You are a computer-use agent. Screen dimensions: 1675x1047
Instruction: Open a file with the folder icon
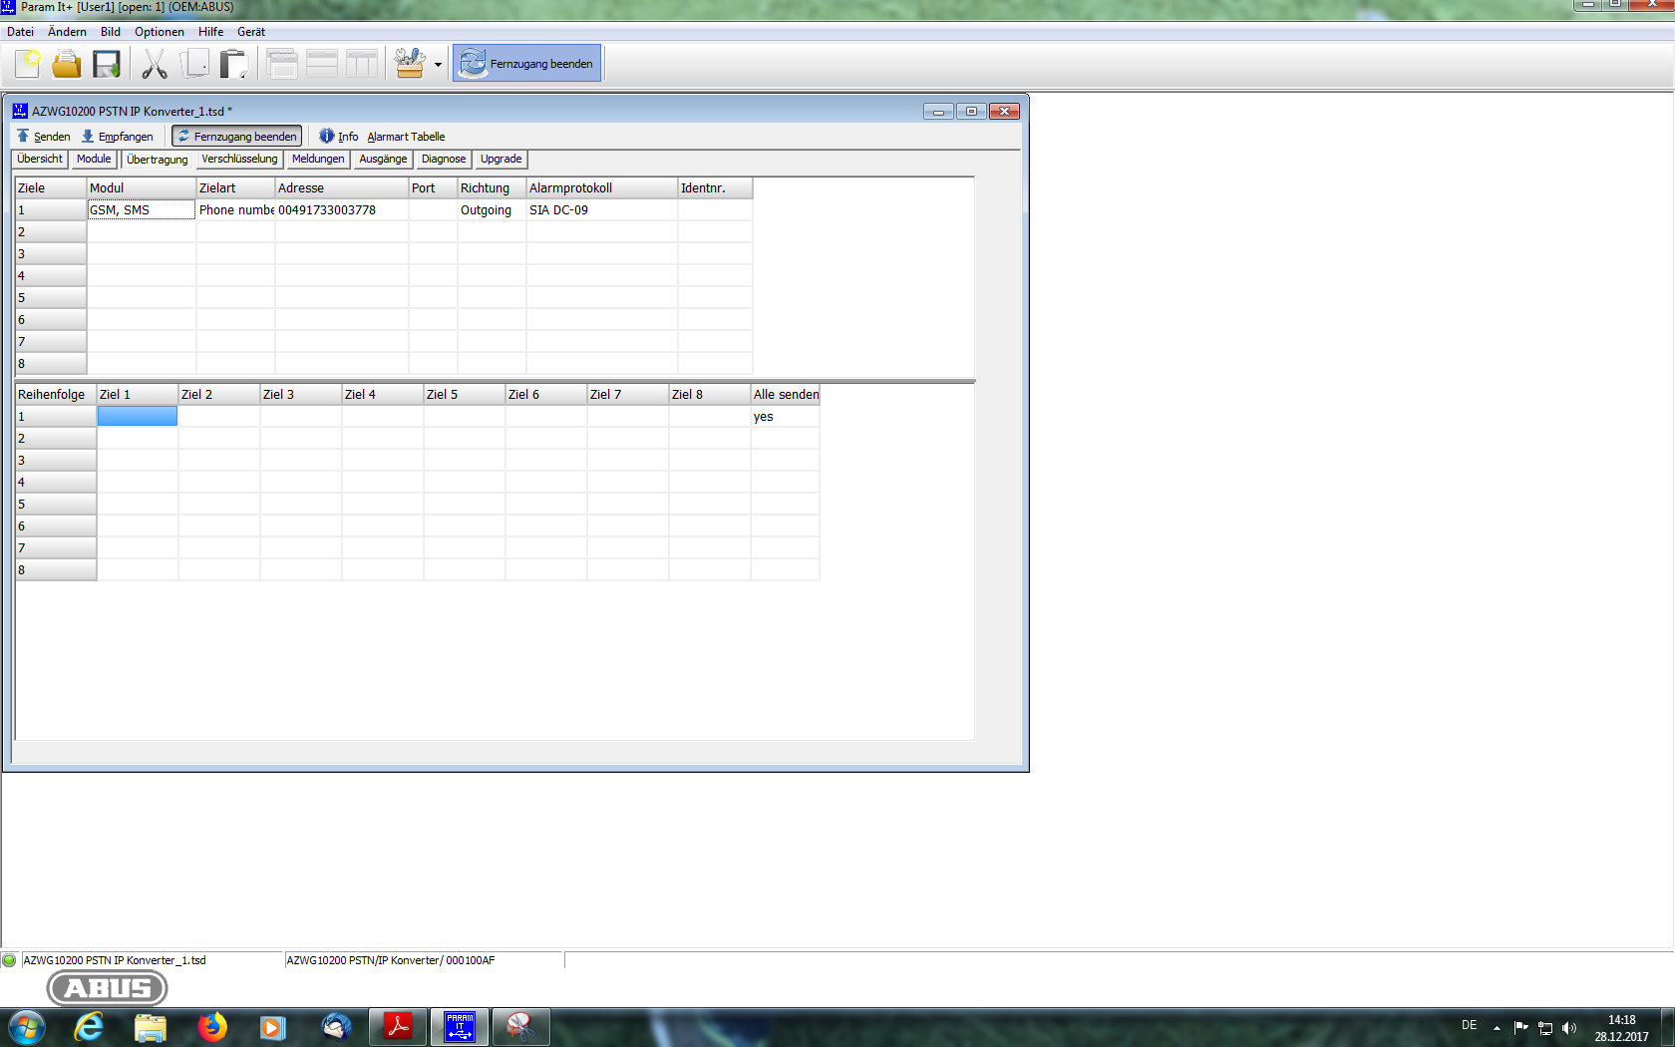67,64
